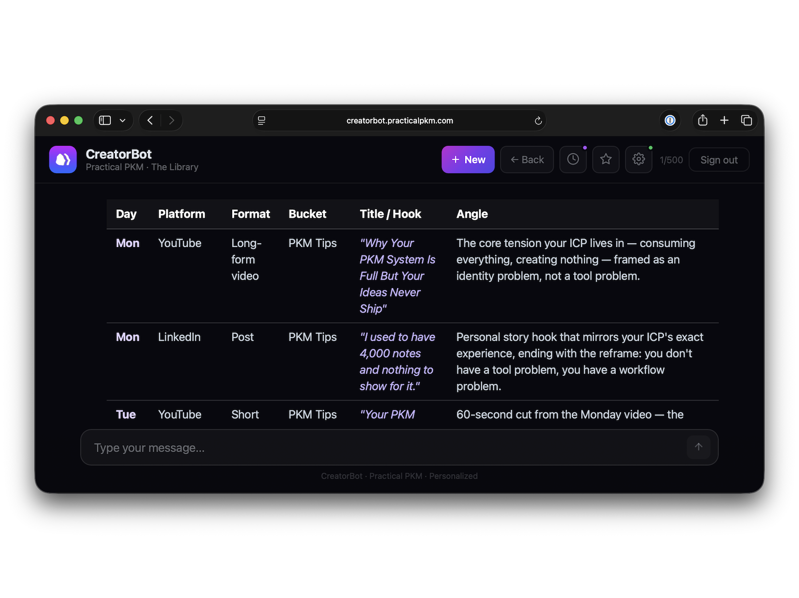The image size is (799, 598).
Task: Show the tab overview icon
Action: pyautogui.click(x=747, y=120)
